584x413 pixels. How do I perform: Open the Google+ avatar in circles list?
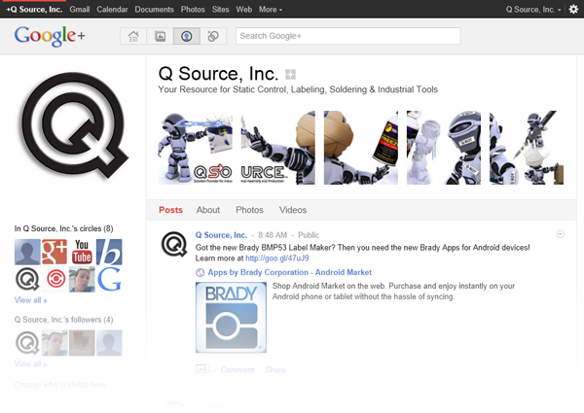(x=55, y=252)
